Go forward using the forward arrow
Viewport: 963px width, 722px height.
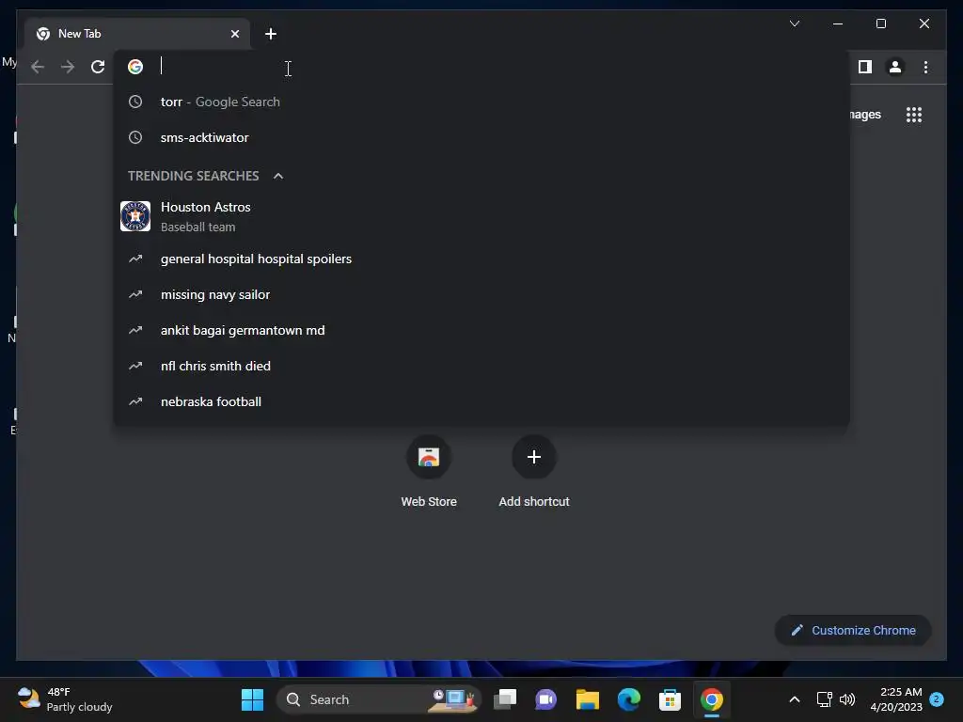(68, 67)
